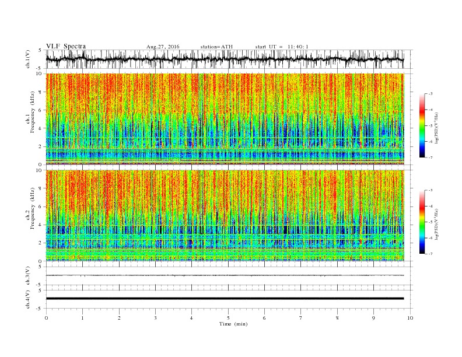This screenshot has height=357, width=462.
Task: Click the '0' tick on time axis
Action: coord(46,318)
